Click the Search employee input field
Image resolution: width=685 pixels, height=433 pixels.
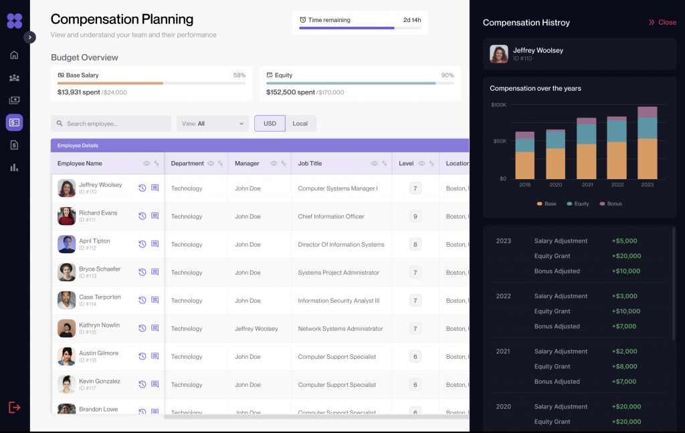(x=110, y=123)
